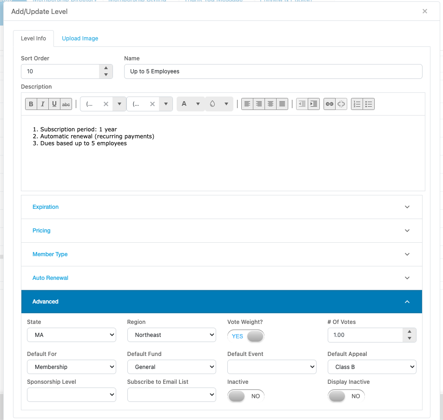This screenshot has width=443, height=420.
Task: Apply the font color A button
Action: point(184,104)
